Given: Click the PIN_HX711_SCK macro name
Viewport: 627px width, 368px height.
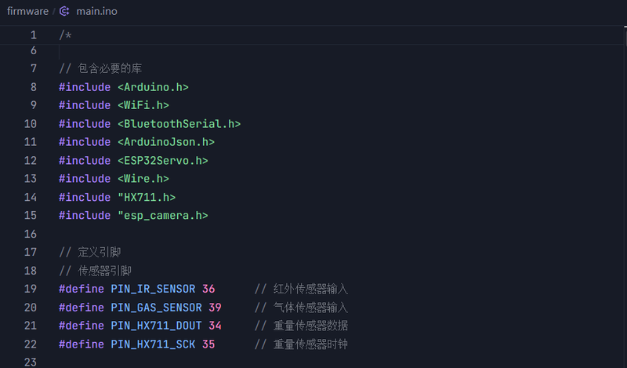Looking at the screenshot, I should pos(153,344).
